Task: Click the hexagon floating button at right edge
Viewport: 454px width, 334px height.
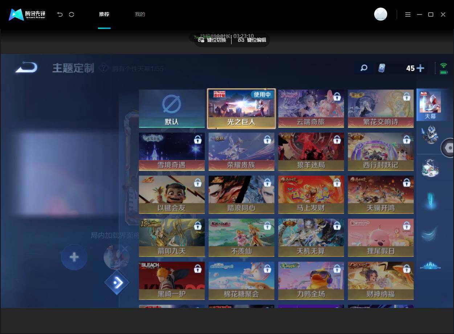Action: tap(448, 148)
